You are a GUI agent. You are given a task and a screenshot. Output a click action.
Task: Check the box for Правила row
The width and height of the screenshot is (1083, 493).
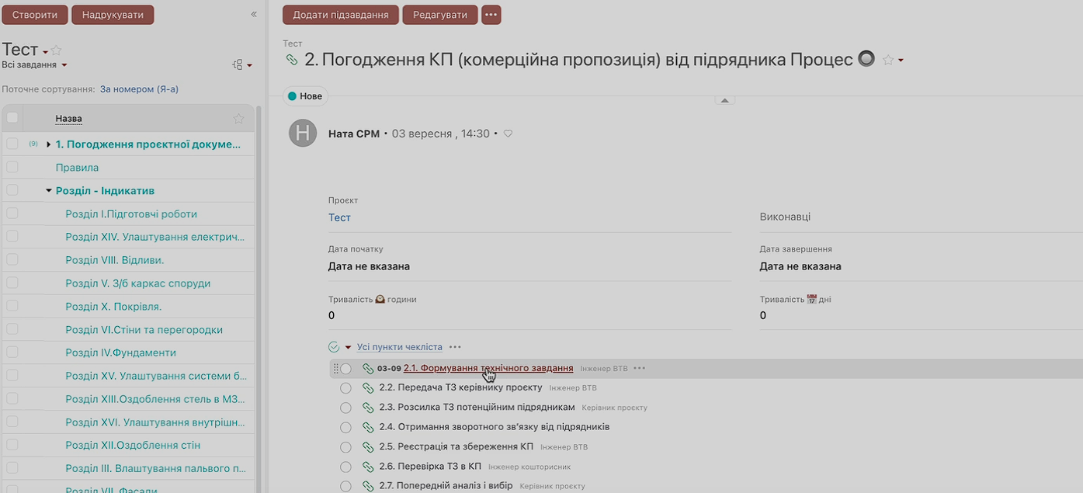pyautogui.click(x=12, y=168)
